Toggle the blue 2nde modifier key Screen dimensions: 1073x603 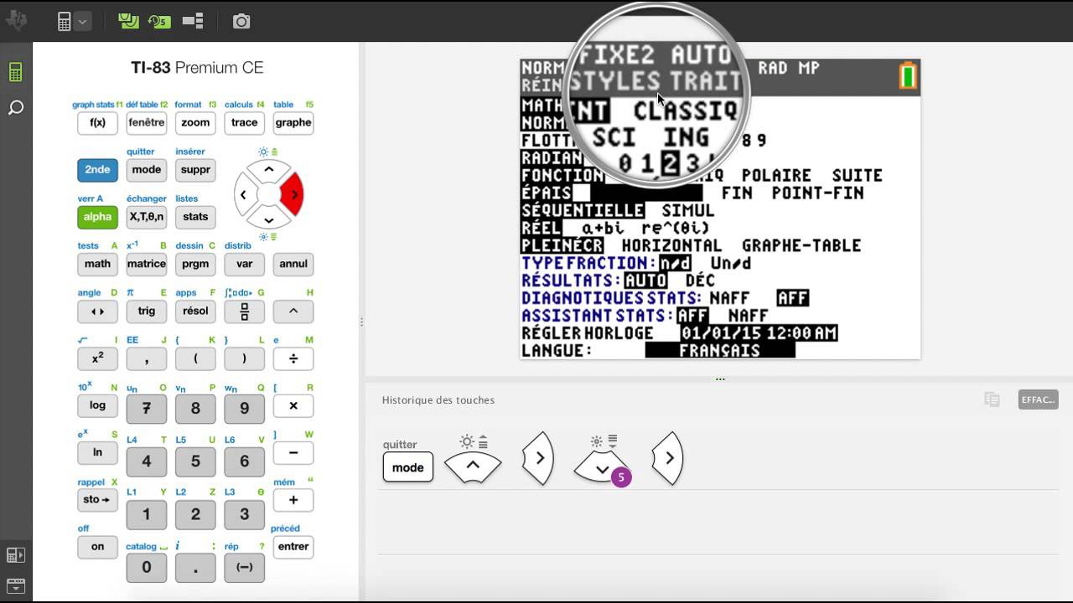pyautogui.click(x=97, y=170)
